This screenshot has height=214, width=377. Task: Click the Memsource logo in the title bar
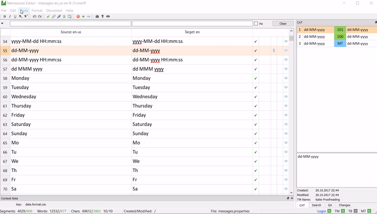4,3
